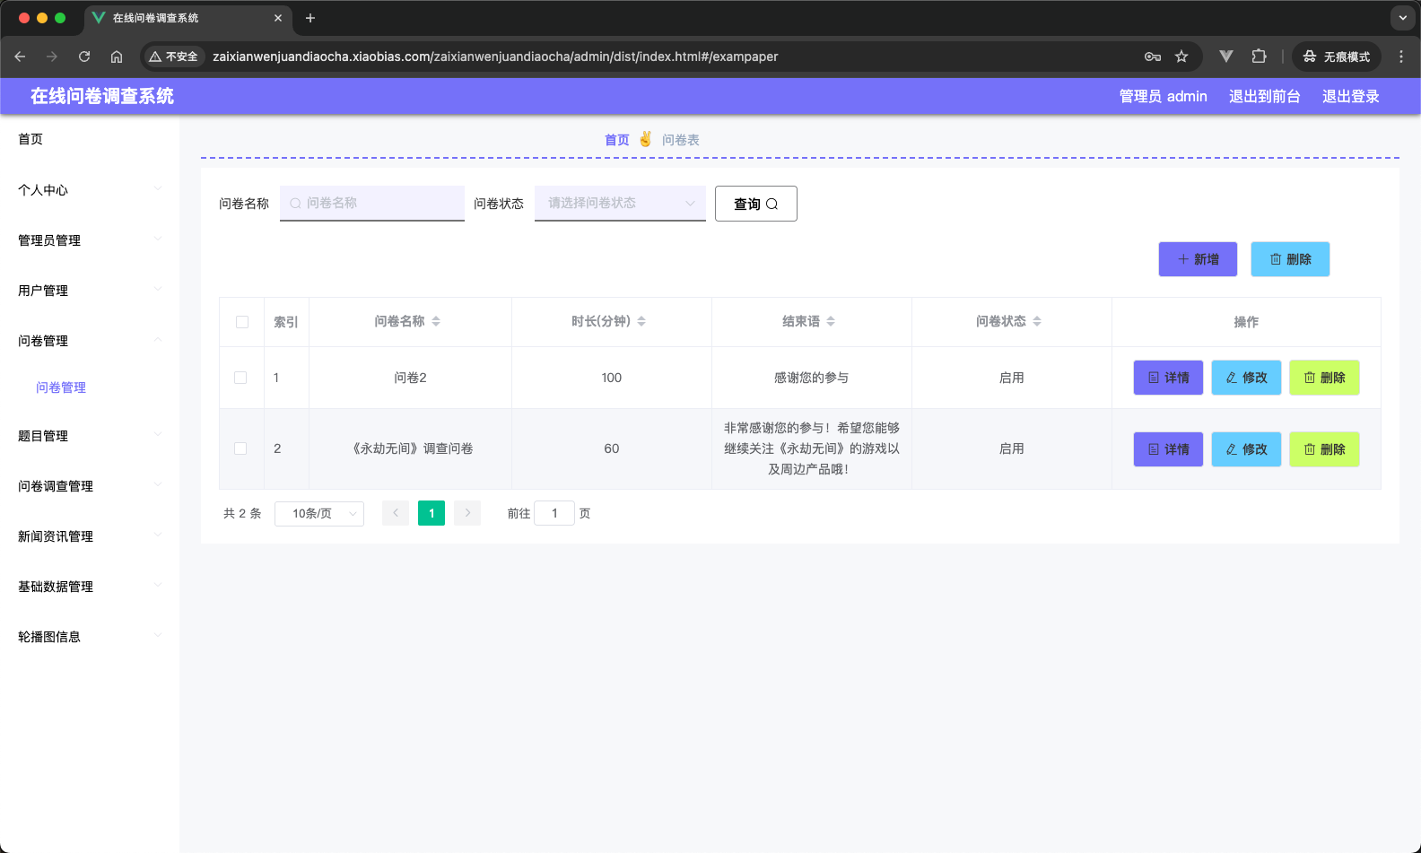1421x853 pixels.
Task: Open saved passwords key icon
Action: (1153, 57)
